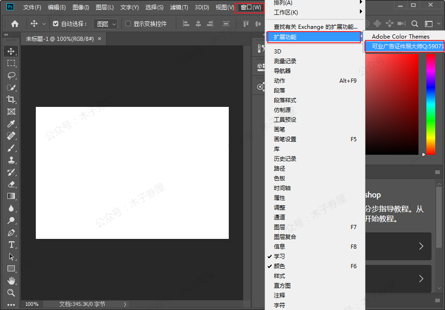445x310 pixels.
Task: Open the 图层 auto-select dropdown
Action: coord(105,24)
